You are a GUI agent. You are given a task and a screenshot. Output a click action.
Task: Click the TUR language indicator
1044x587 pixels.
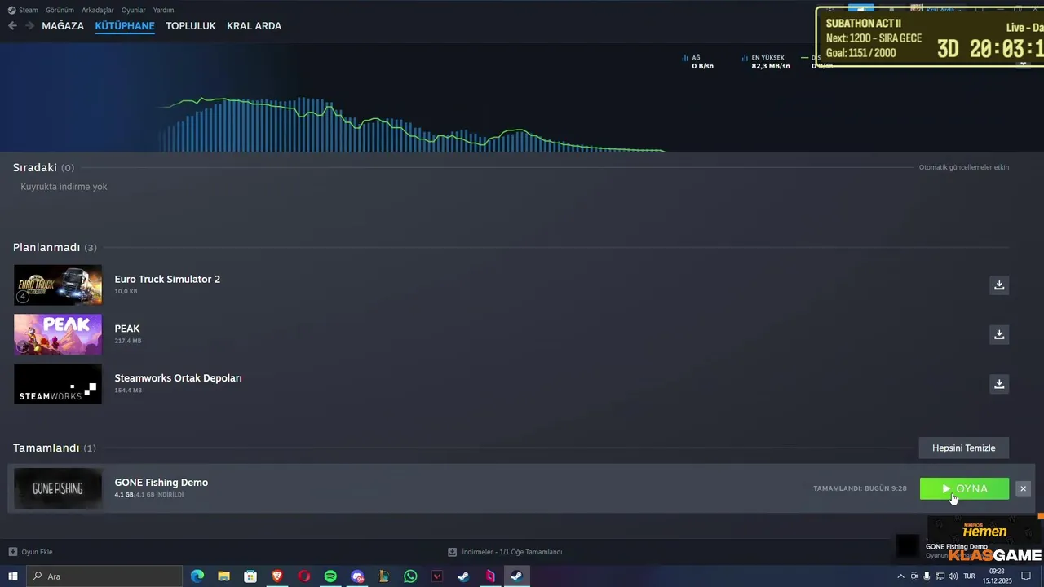click(x=969, y=576)
